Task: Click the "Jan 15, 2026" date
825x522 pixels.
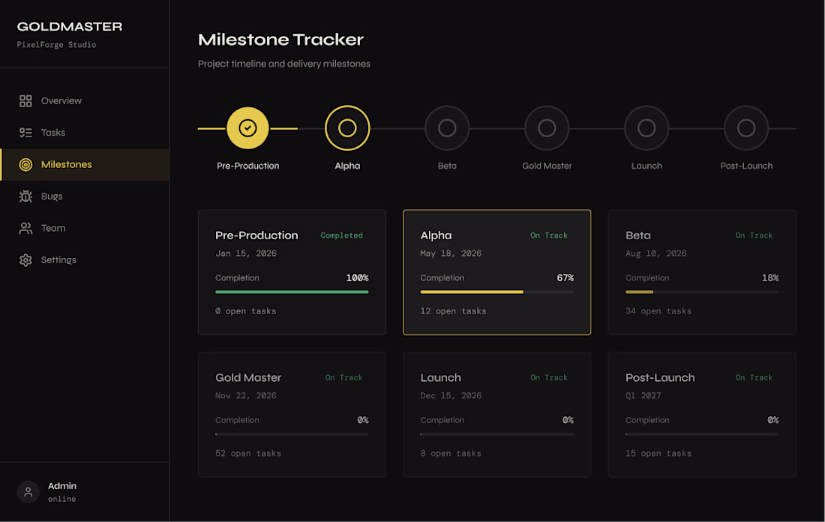Action: tap(246, 253)
